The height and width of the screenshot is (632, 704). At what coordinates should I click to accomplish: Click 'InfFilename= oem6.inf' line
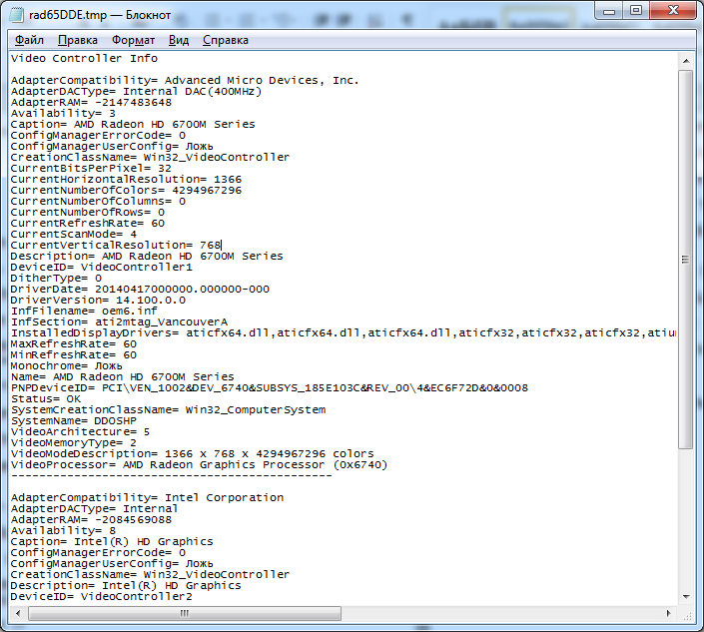tap(84, 312)
